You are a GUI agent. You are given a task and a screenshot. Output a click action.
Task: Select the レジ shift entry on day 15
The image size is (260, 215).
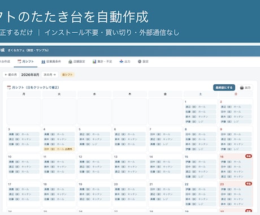click(x=201, y=177)
